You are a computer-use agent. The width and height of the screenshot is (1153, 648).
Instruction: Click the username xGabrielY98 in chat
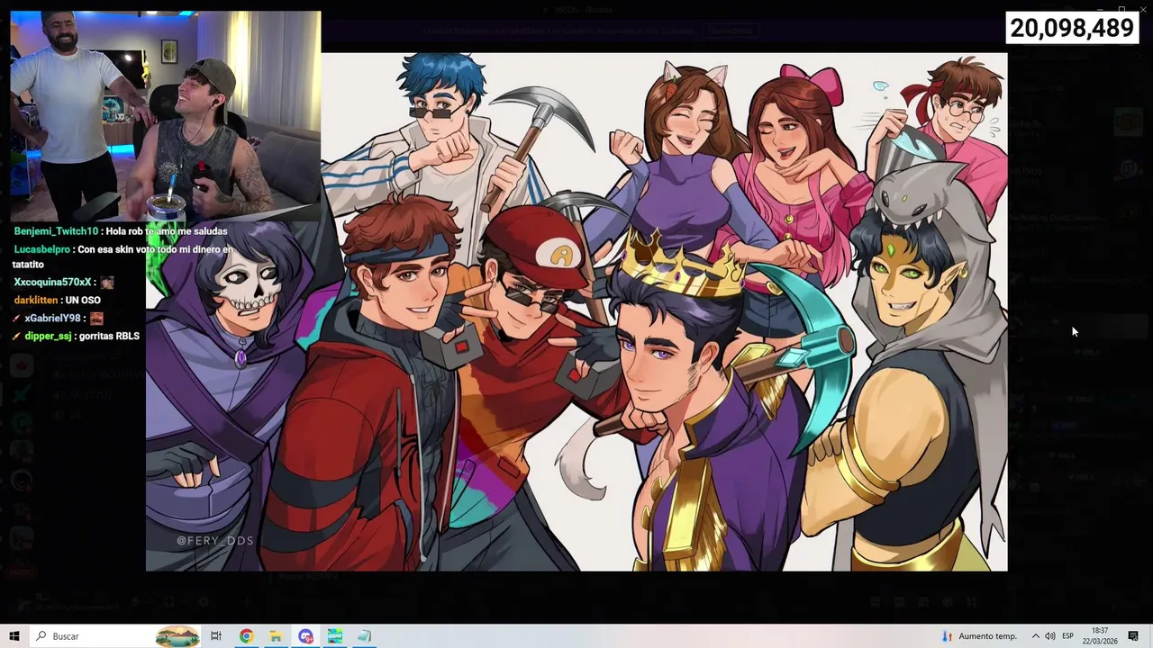[x=52, y=319]
